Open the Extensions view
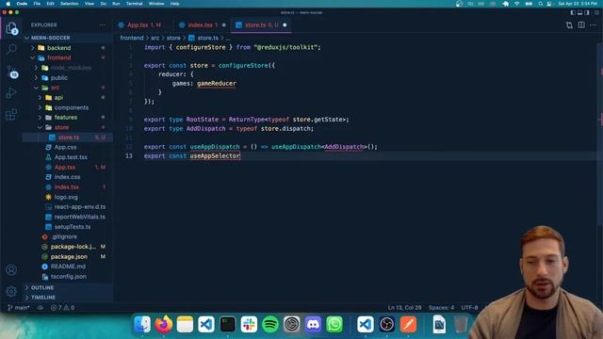 point(11,114)
